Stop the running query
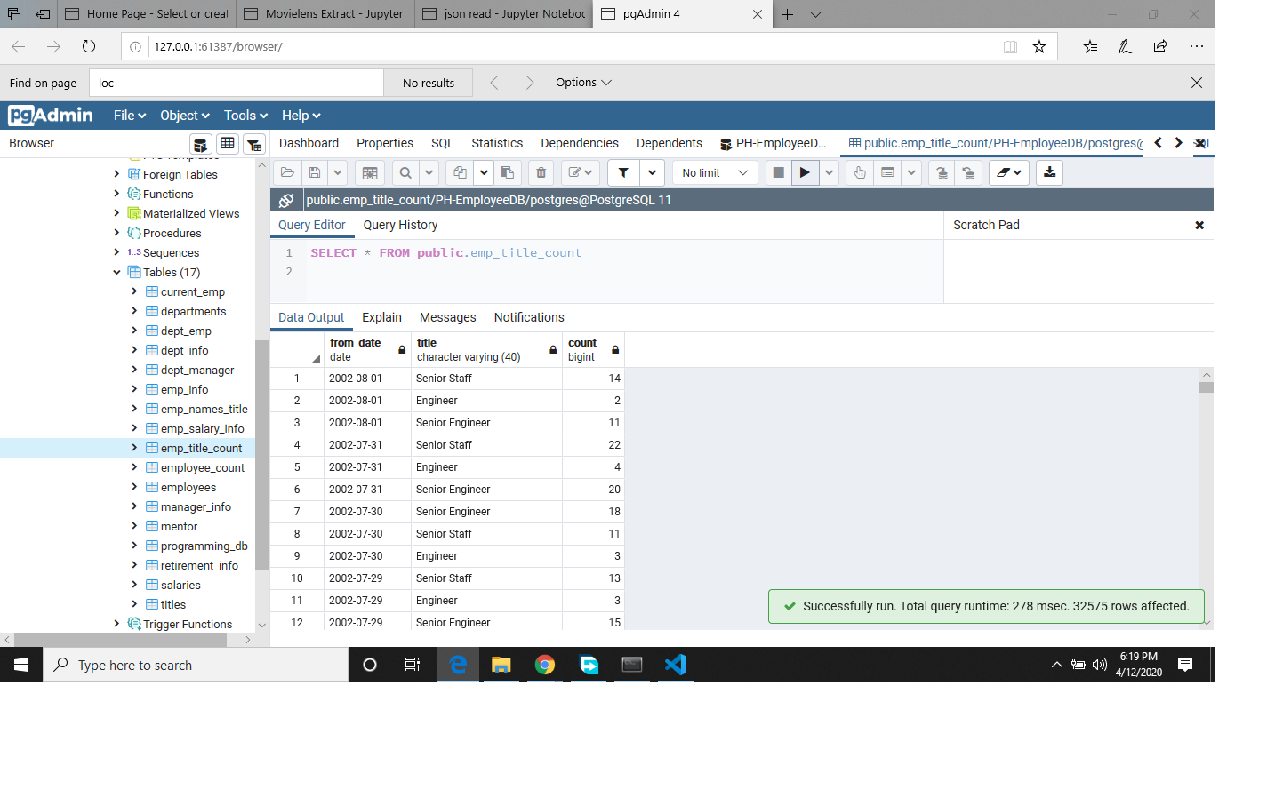The width and height of the screenshot is (1283, 805). (x=779, y=172)
